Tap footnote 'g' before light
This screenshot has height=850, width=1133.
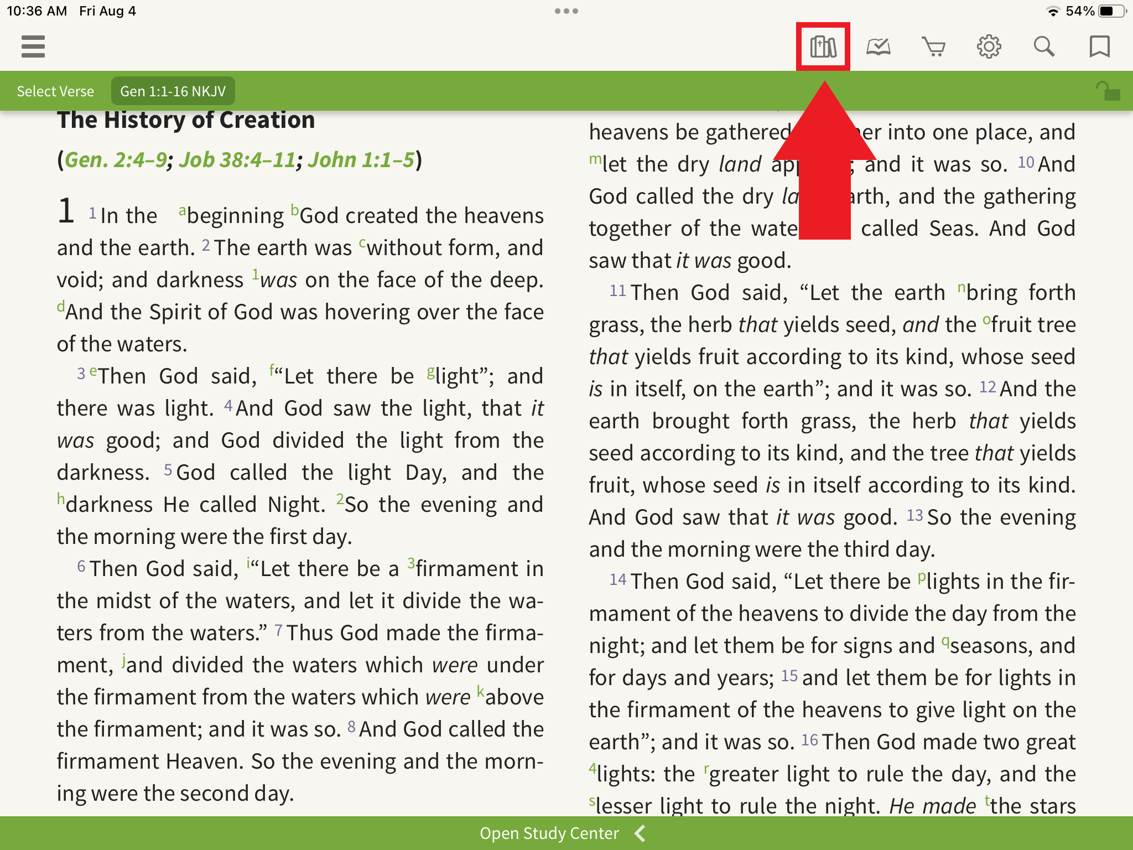tap(431, 372)
